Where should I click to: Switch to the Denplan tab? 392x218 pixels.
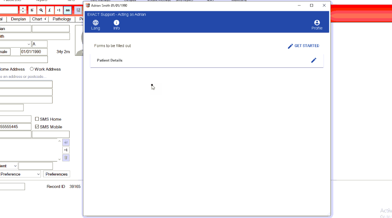18,19
